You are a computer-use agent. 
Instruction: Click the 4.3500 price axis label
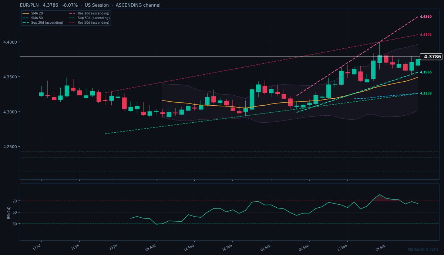[x=11, y=77]
